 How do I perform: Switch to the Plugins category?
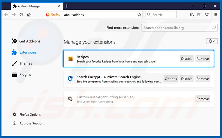pos(22,75)
